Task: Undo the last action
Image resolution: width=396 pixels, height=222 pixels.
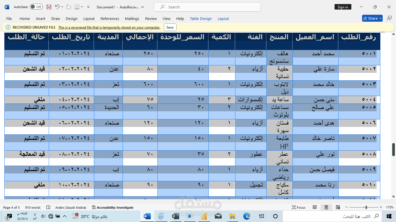Action: click(57, 7)
